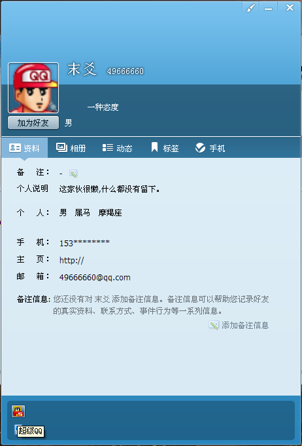The image size is (302, 446).
Task: Close the profile window
Action: click(x=290, y=7)
